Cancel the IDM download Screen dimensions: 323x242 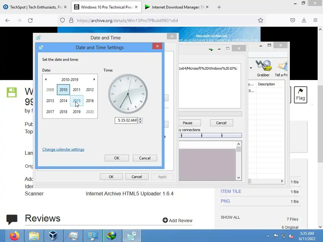221,123
